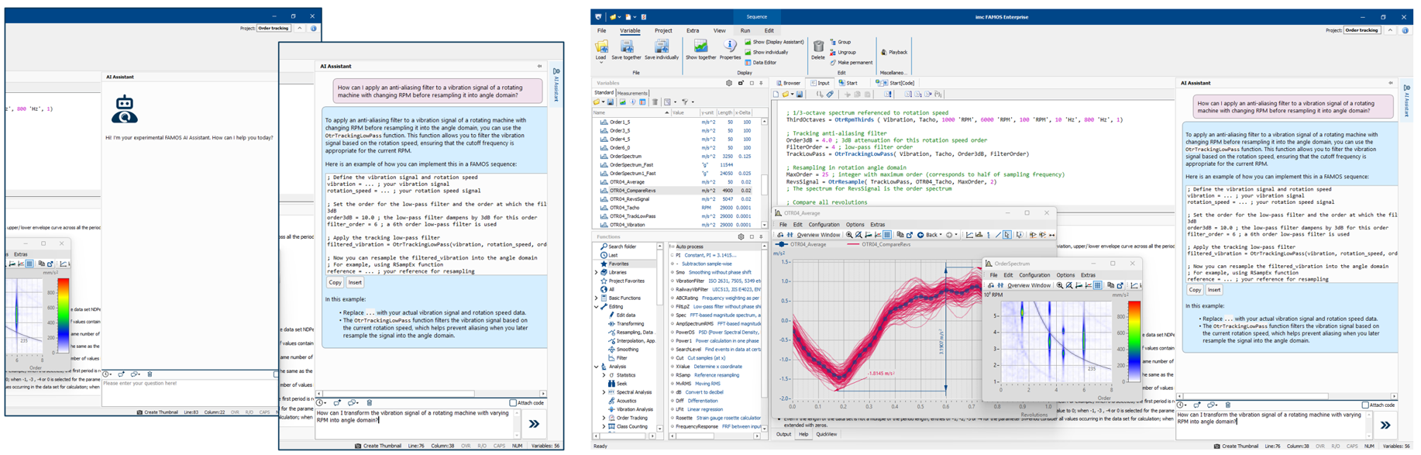1421x455 pixels.
Task: Send the question in FAMOS Enterprise AI Assistant
Action: [1385, 425]
